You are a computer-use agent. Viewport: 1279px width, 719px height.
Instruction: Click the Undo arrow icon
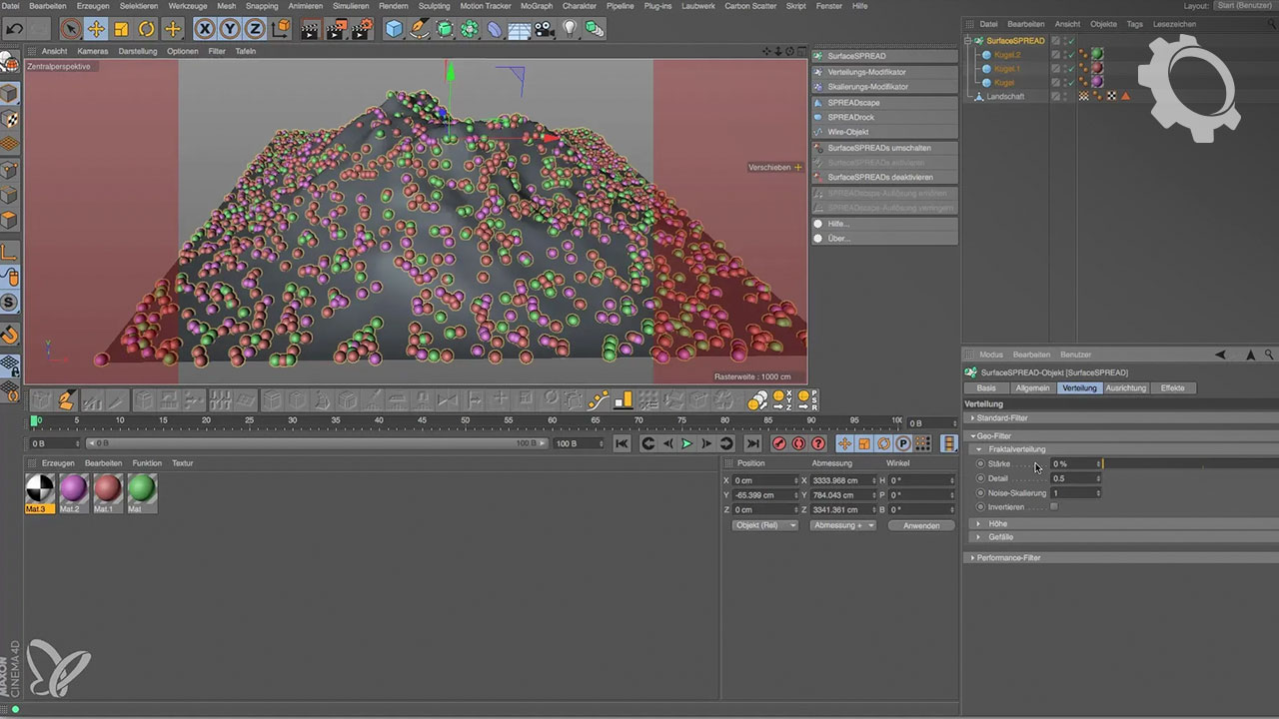click(15, 29)
